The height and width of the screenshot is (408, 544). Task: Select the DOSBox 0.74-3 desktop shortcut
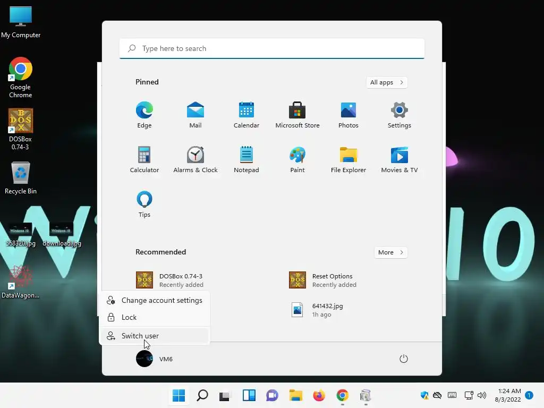(21, 129)
